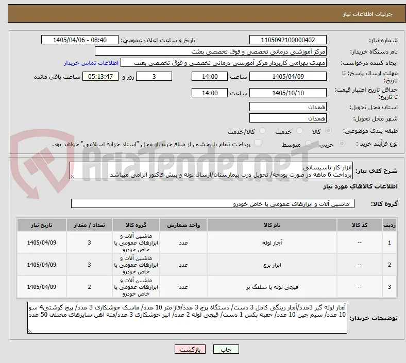Click the بازگشت back button
406x363 pixels.
pos(190,349)
